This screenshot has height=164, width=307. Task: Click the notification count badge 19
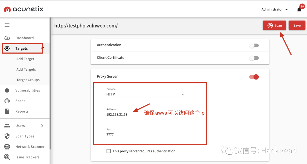point(302,7)
